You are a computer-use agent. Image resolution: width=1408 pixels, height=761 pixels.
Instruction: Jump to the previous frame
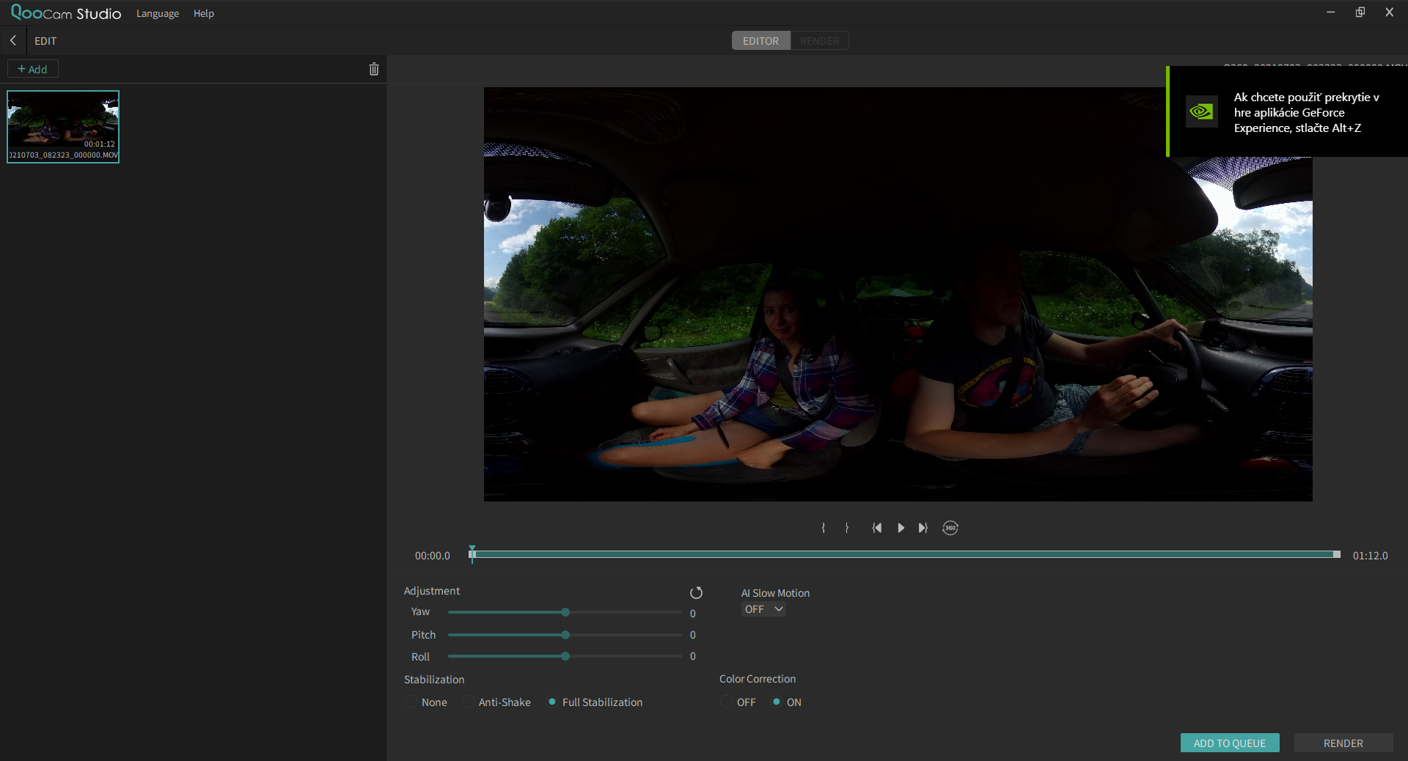[x=877, y=528]
